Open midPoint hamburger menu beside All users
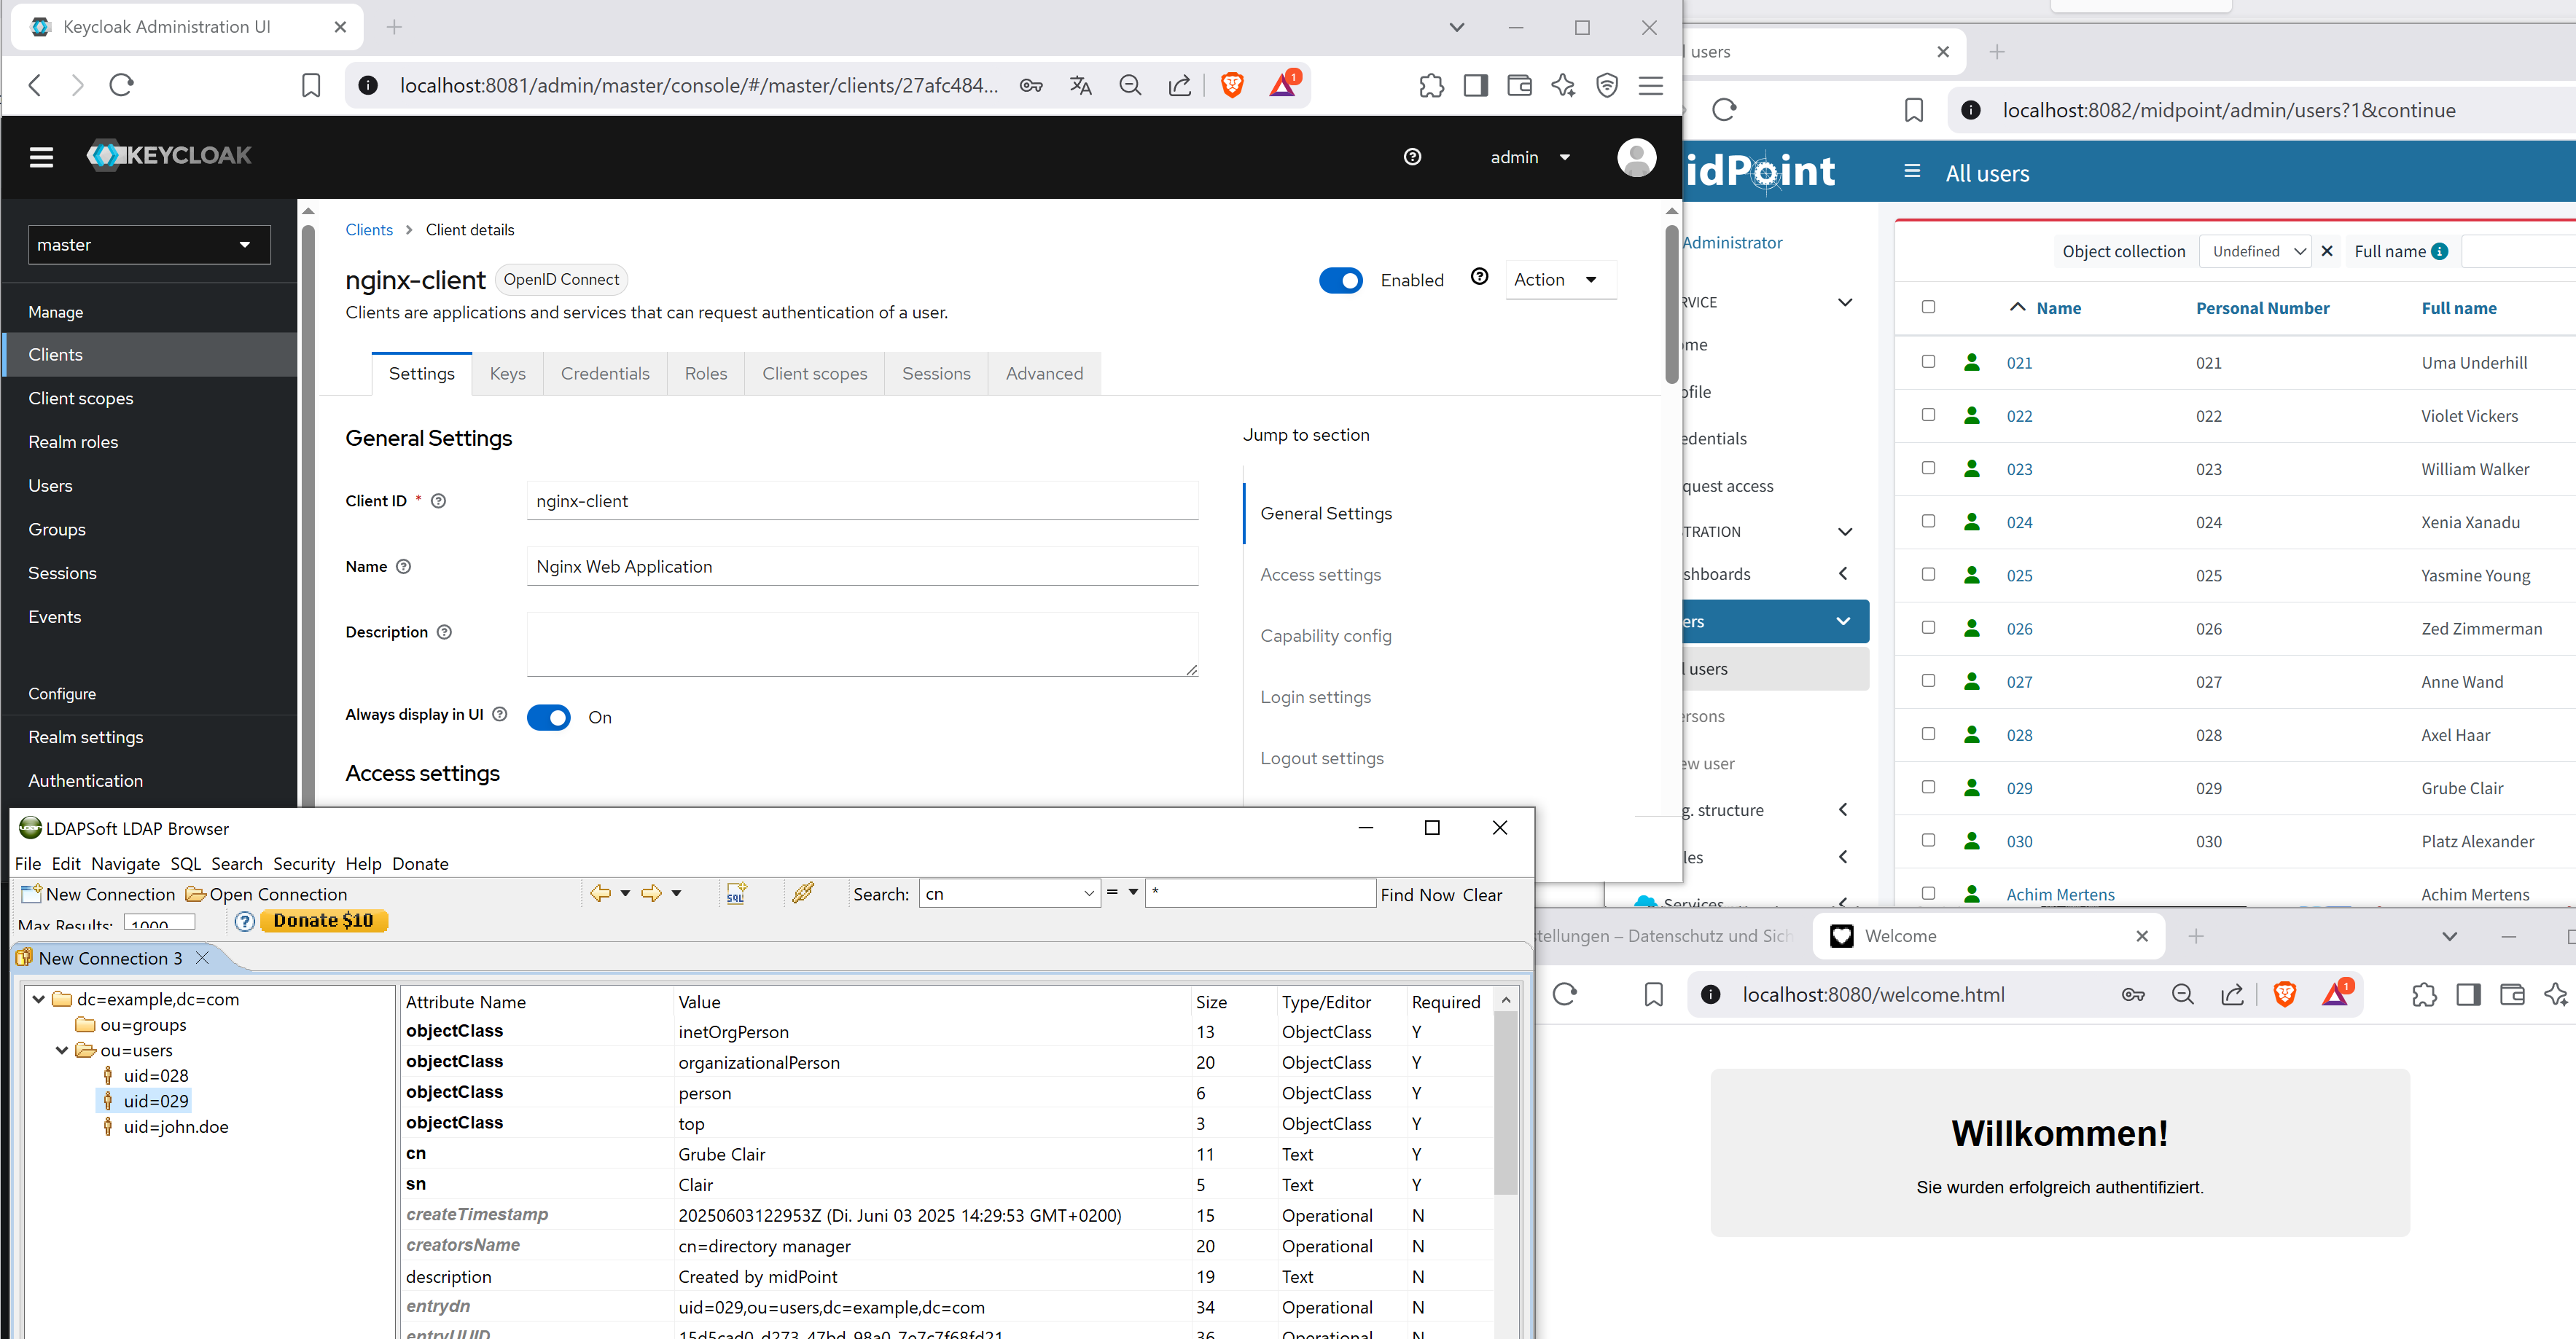The image size is (2576, 1339). (1912, 172)
